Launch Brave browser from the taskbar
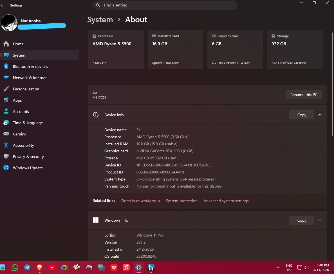Viewport: 334px width, 274px height. [x=40, y=268]
